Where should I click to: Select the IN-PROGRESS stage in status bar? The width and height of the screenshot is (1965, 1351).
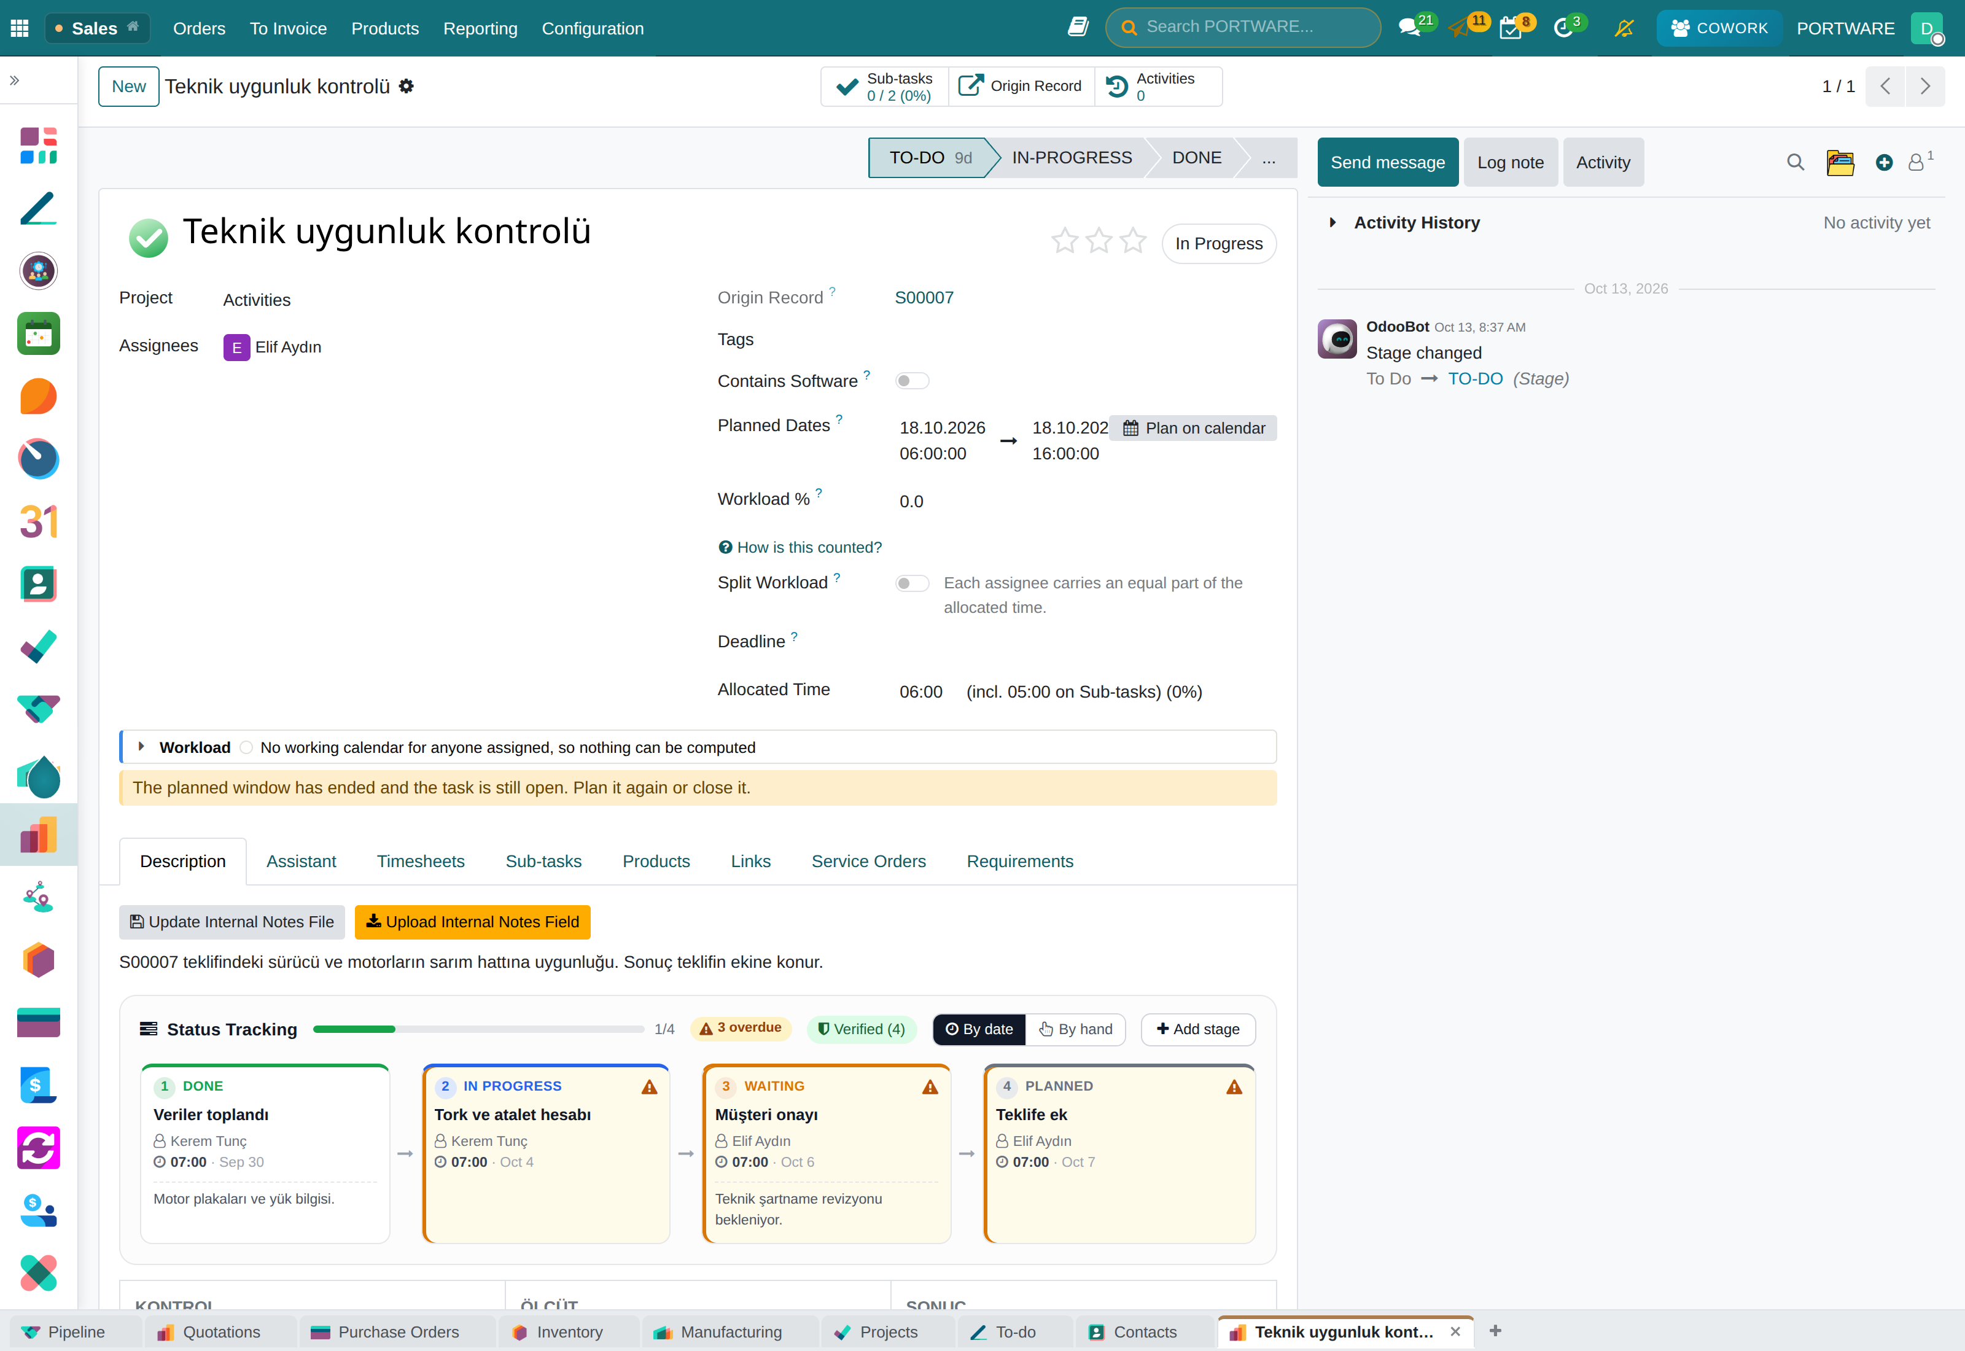tap(1072, 157)
